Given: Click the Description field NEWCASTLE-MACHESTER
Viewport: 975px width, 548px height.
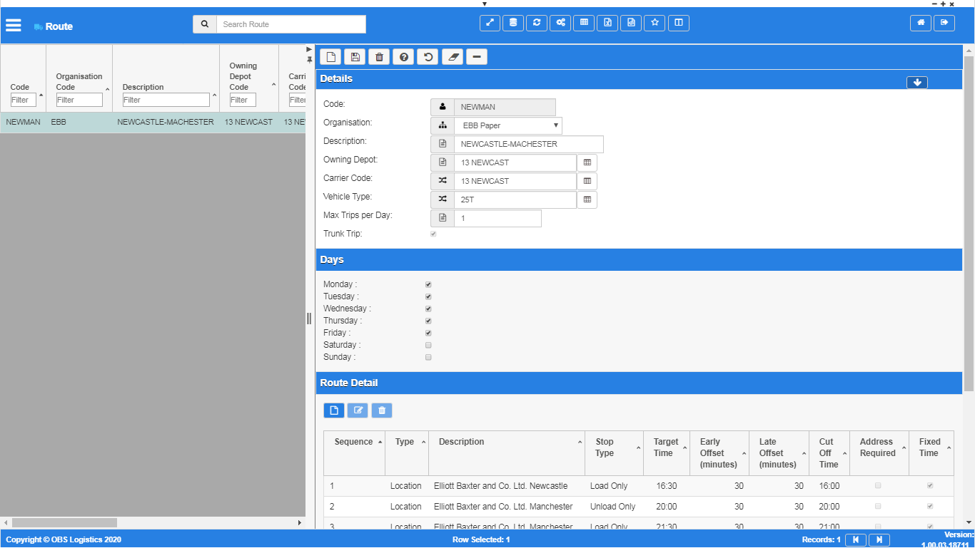Looking at the screenshot, I should 528,144.
